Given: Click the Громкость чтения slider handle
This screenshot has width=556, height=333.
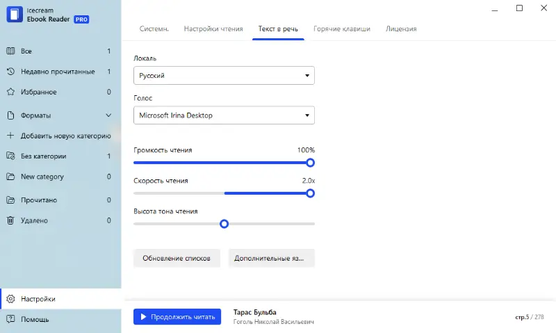Looking at the screenshot, I should pos(310,163).
